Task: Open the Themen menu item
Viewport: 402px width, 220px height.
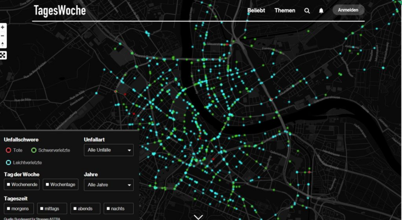Action: point(285,11)
